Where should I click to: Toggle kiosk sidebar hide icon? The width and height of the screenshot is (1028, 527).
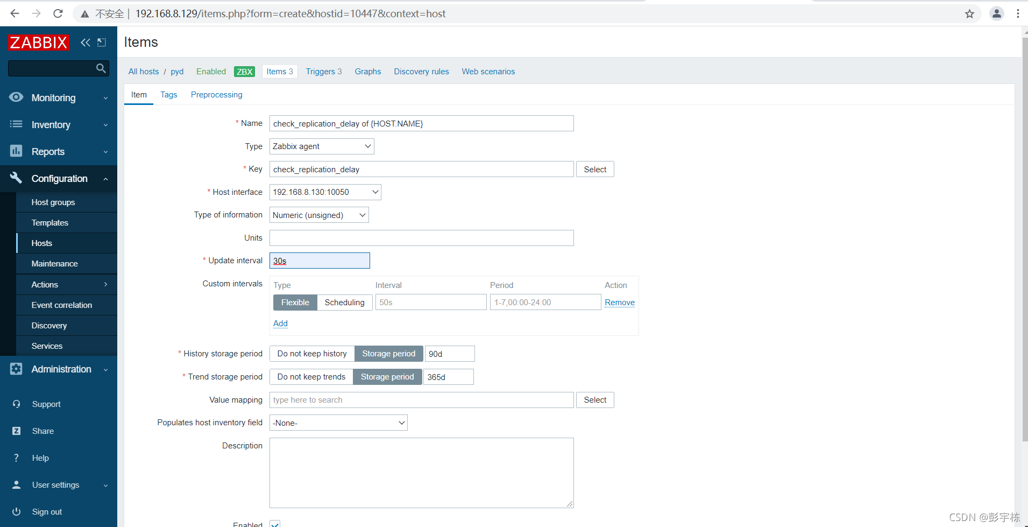102,43
